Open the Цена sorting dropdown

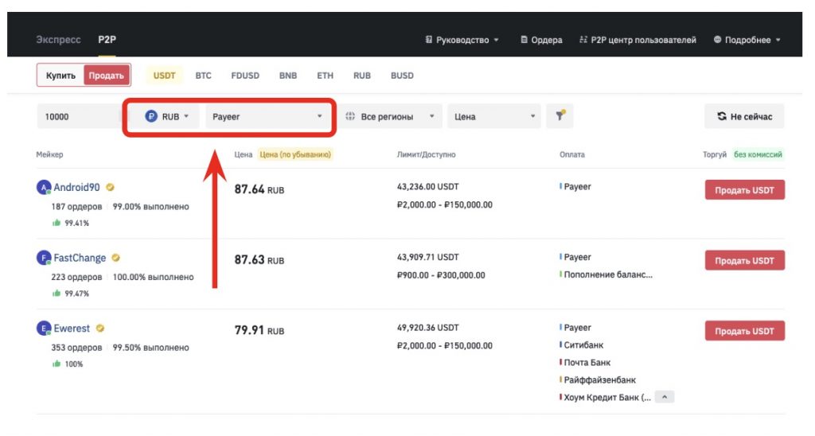493,116
